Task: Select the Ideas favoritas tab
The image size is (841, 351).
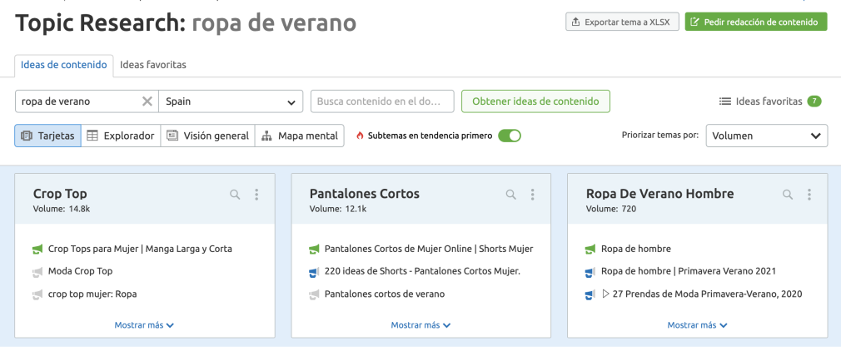Action: coord(153,64)
